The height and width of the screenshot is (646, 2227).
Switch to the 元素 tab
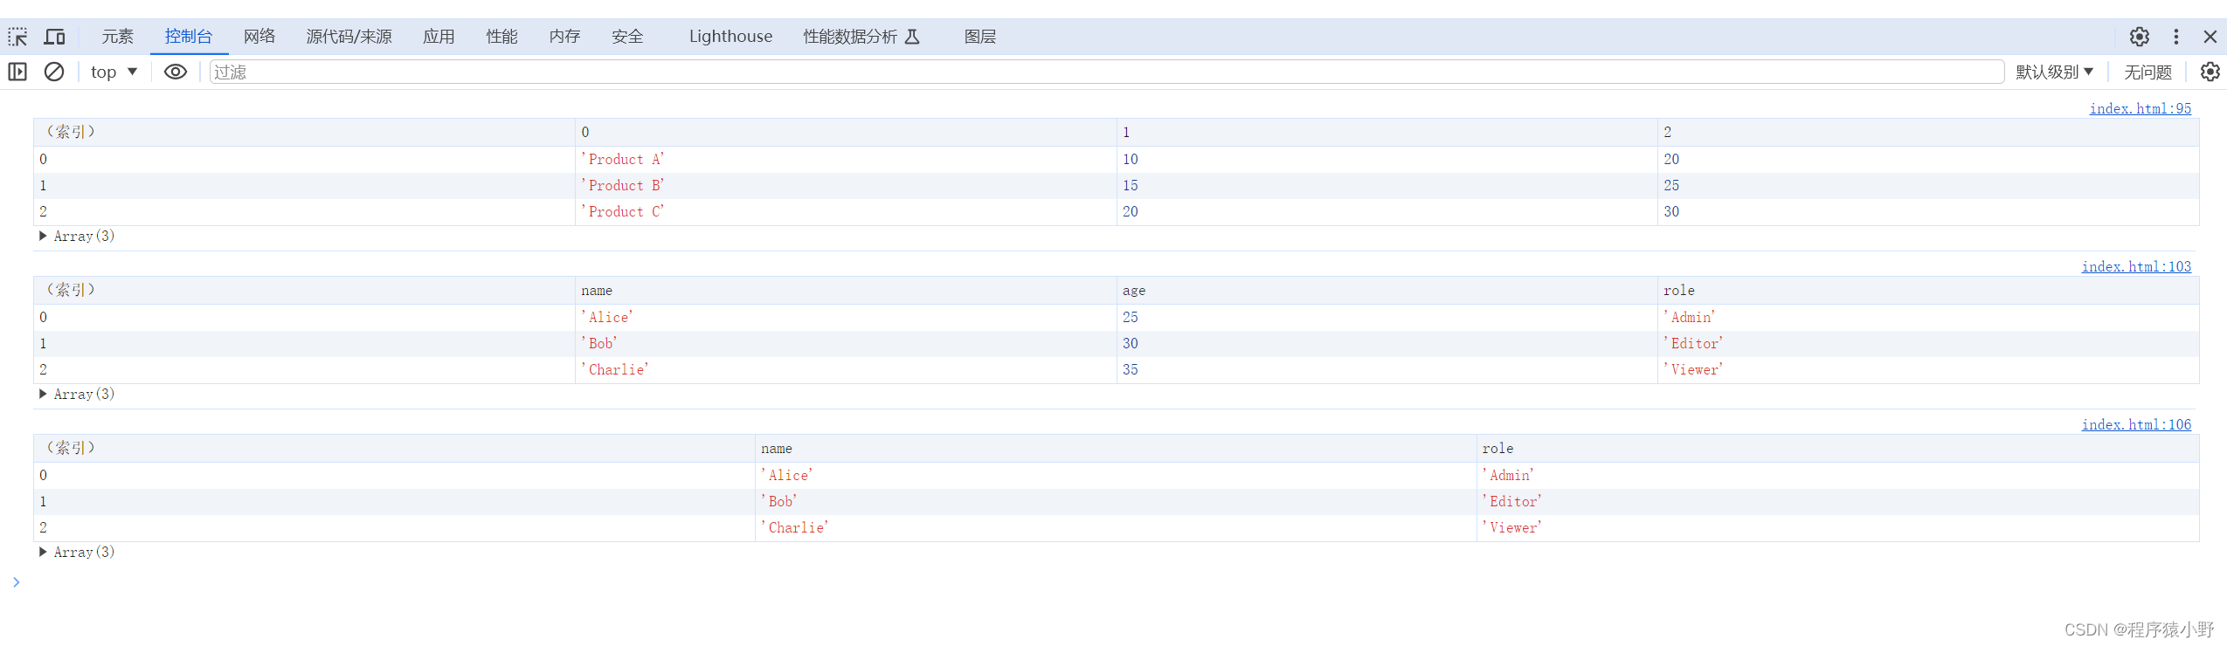pyautogui.click(x=117, y=37)
